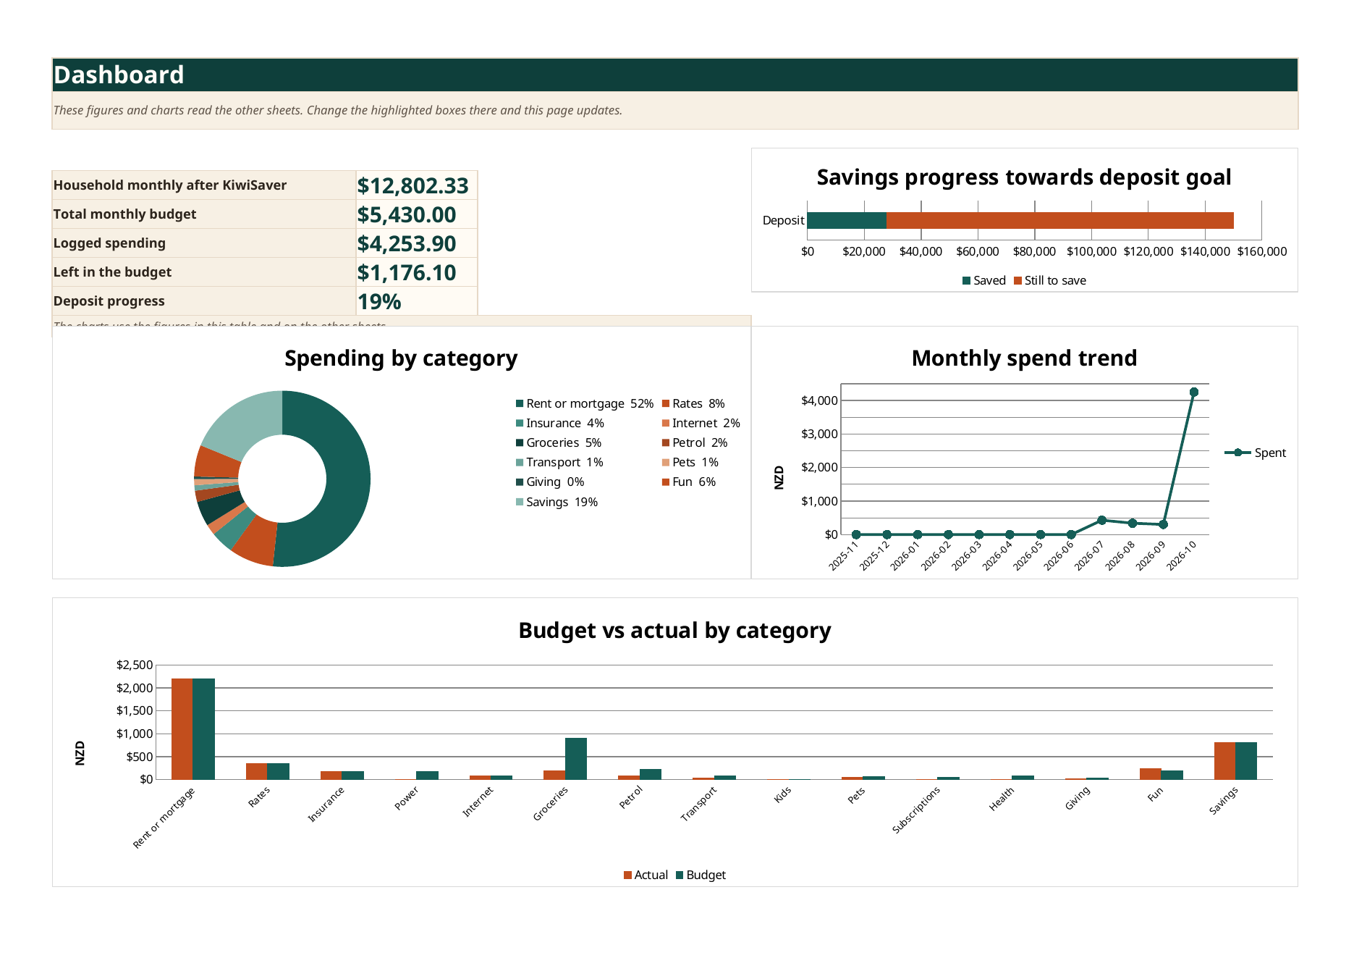
Task: Click the Rent or mortgage 52% legend entry
Action: (x=585, y=403)
